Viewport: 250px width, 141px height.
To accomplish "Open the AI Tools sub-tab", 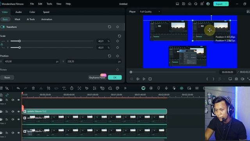I will [x=30, y=19].
